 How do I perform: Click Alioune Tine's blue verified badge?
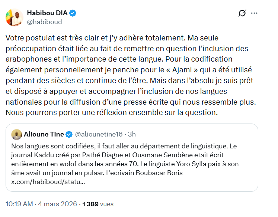pyautogui.click(x=69, y=134)
